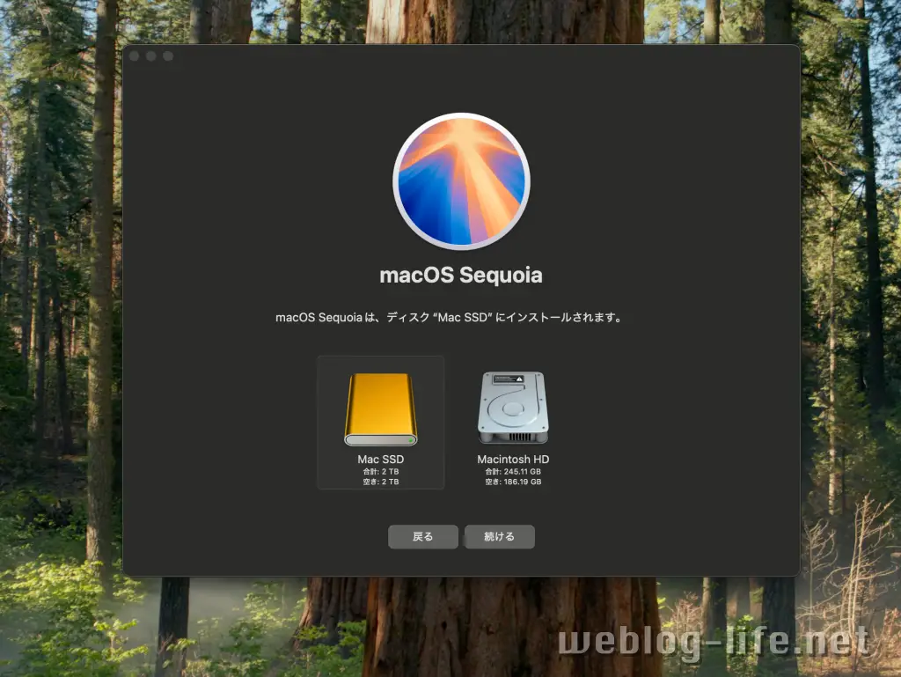Click the install destination message text
The image size is (901, 677).
449,317
